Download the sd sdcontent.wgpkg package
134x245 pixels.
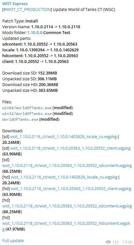67,166
